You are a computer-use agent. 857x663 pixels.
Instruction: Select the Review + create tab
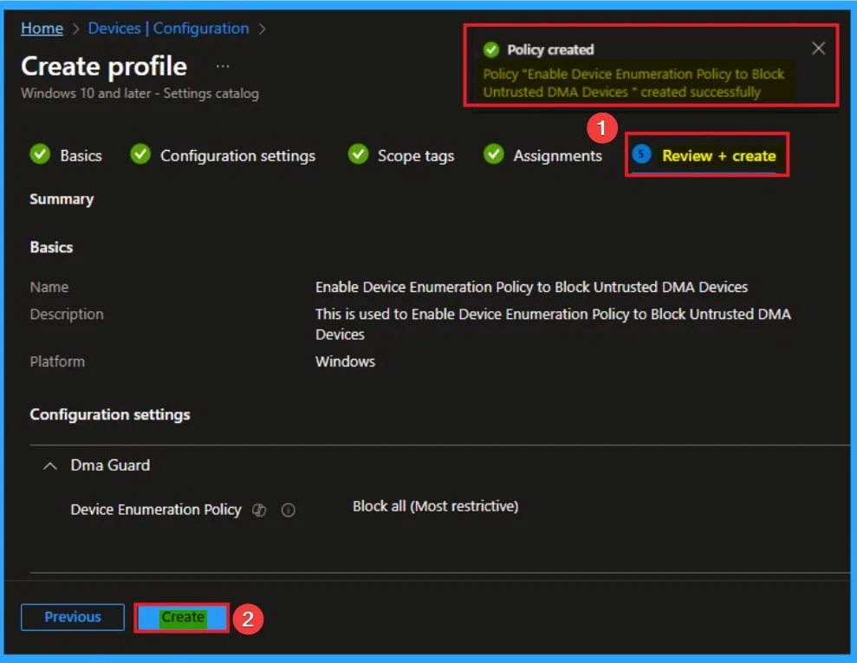(718, 156)
